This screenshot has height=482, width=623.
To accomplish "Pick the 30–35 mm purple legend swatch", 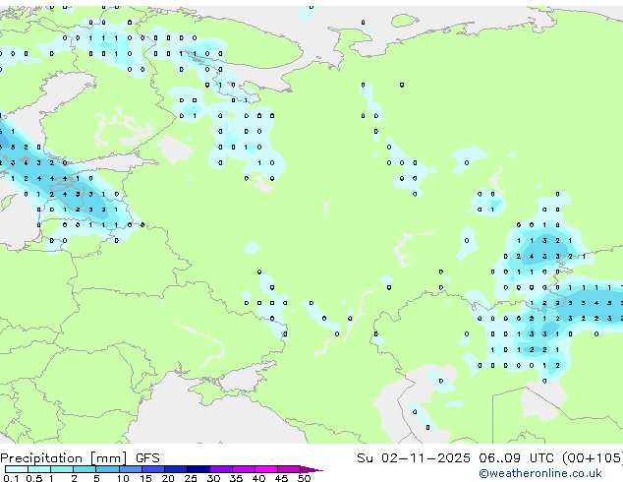I will pyautogui.click(x=220, y=469).
